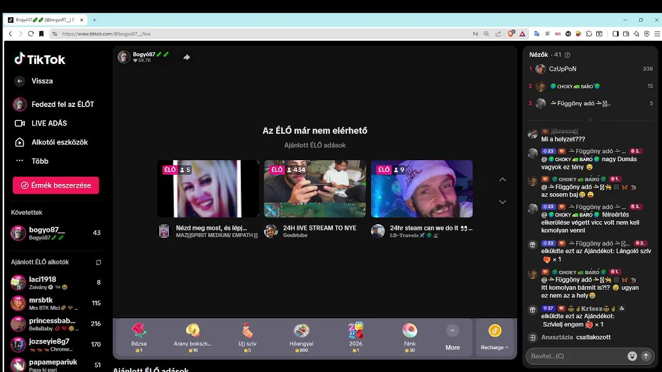662x372 pixels.
Task: Click the address bar URL
Action: click(106, 34)
